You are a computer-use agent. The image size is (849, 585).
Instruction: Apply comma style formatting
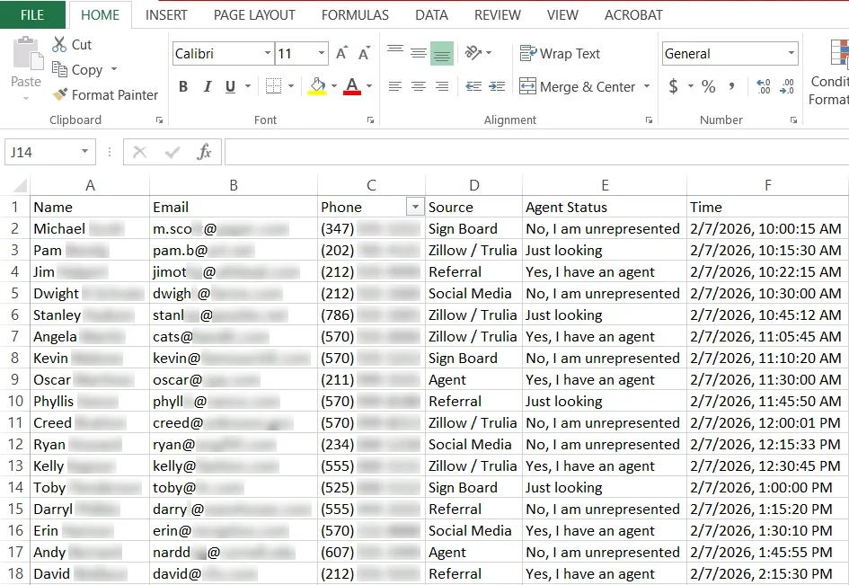click(x=732, y=86)
